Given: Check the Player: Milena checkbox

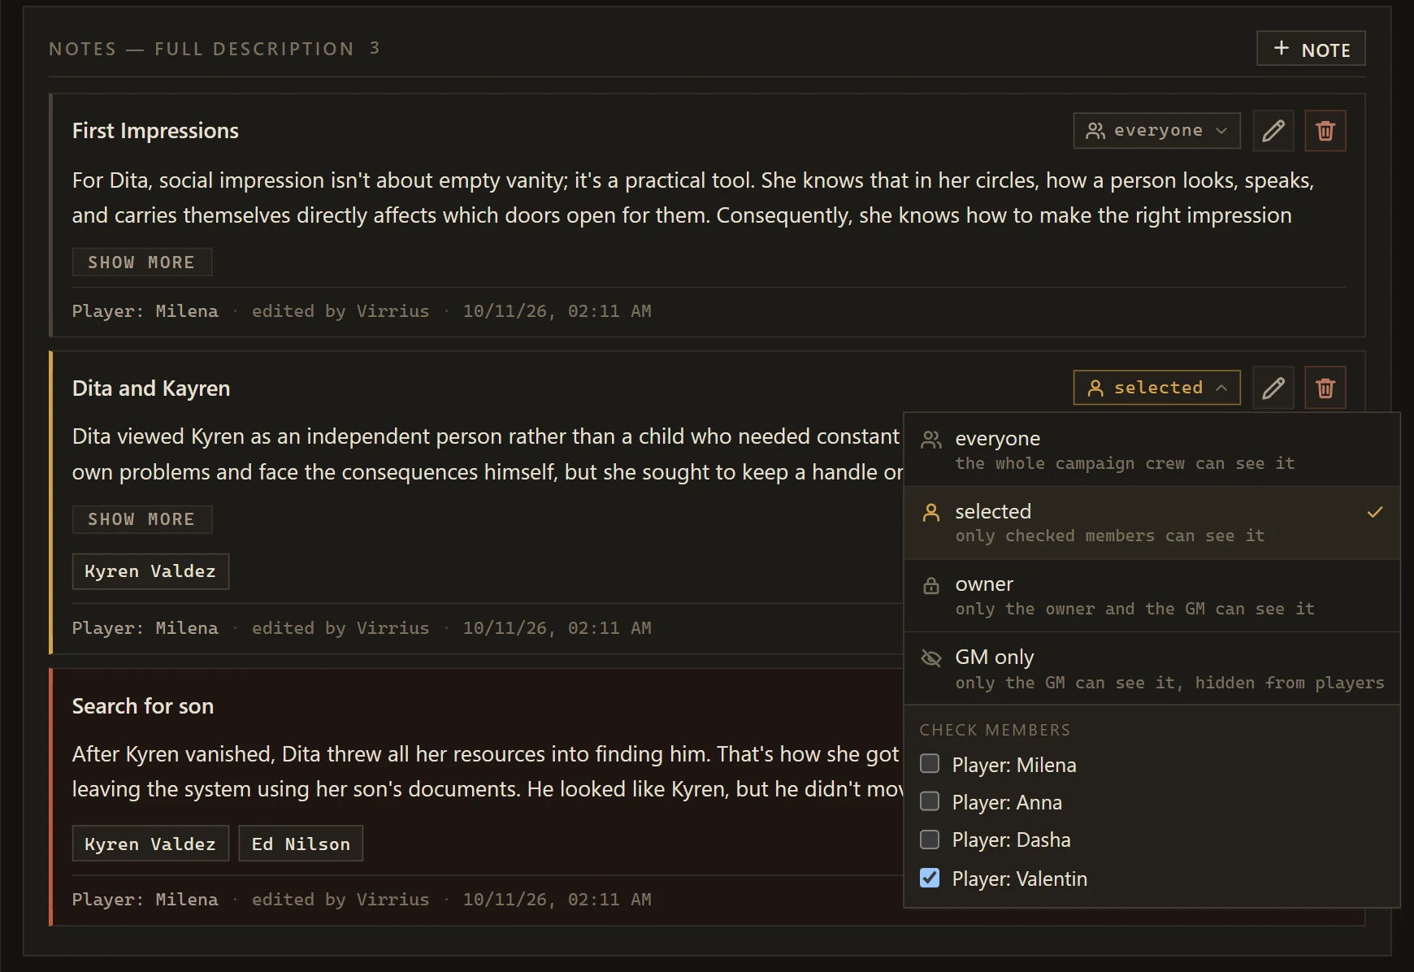Looking at the screenshot, I should (930, 764).
